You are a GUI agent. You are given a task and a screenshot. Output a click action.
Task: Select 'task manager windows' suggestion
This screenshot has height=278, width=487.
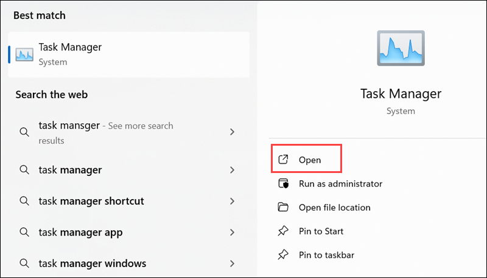pos(129,264)
